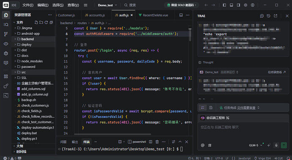Open the 查看(V) menu
This screenshot has width=292, height=160.
73,5
